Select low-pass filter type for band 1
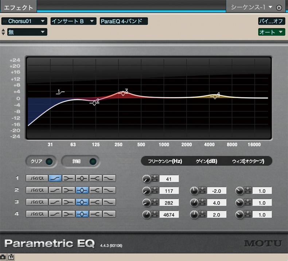Viewport: 288px width, 261px height. (109, 178)
